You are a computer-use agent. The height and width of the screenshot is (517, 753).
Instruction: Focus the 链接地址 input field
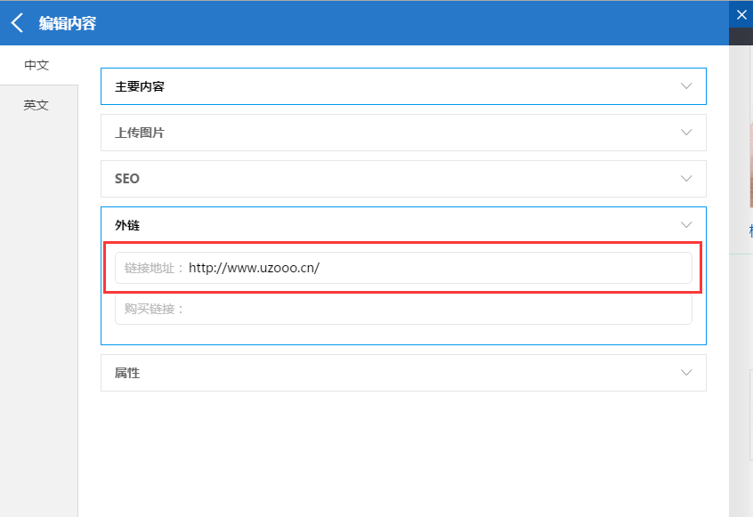(x=403, y=268)
